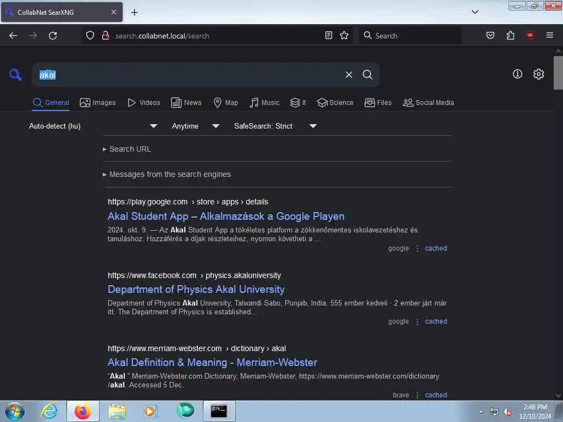
Task: Click the Firefox toolbar Search box
Action: (410, 36)
